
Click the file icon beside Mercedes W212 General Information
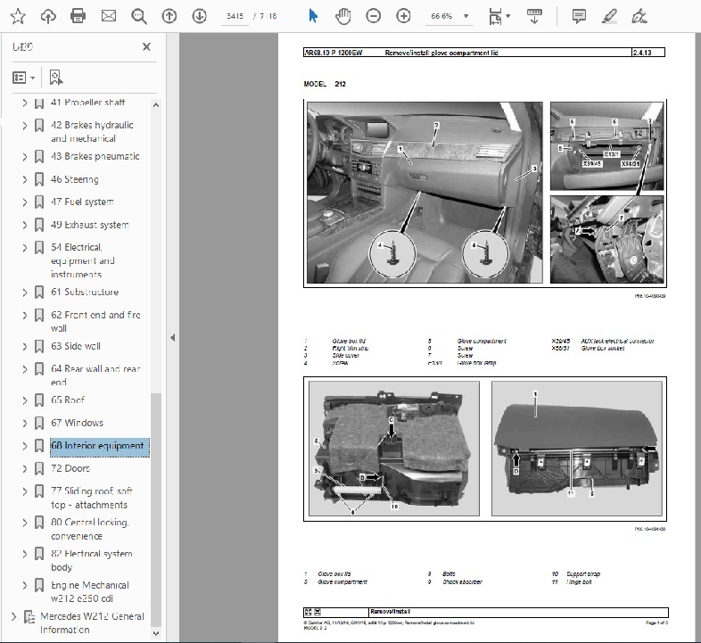(x=29, y=617)
